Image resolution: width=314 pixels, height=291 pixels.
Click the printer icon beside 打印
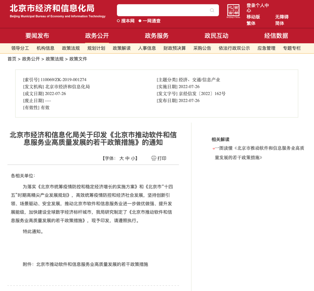[154, 158]
